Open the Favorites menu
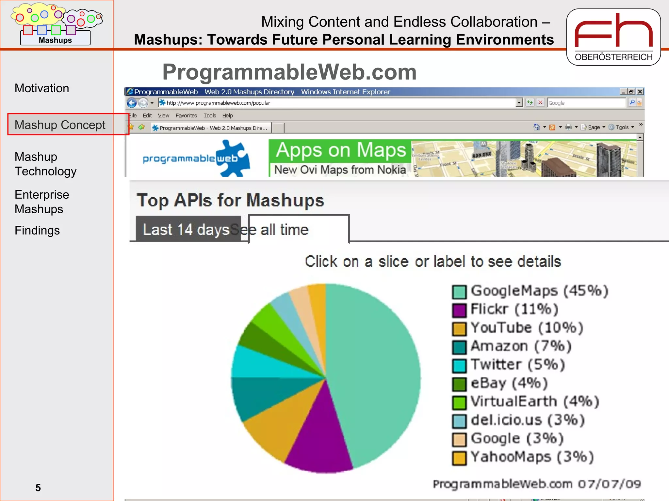 (x=186, y=115)
